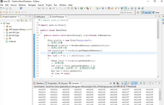Expand the JRE System Library node

coord(4,29)
